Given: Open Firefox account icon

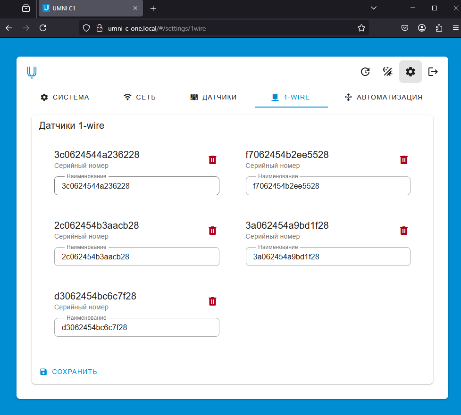Looking at the screenshot, I should click(422, 28).
